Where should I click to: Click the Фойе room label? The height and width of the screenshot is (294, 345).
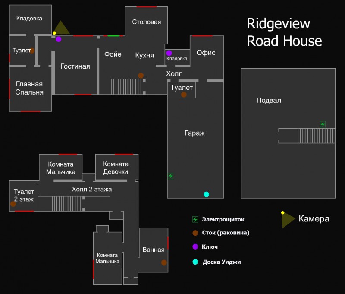(113, 54)
